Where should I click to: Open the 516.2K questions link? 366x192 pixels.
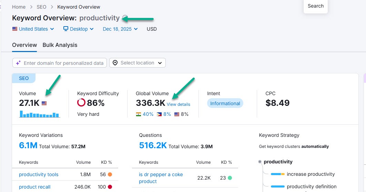[x=153, y=145]
